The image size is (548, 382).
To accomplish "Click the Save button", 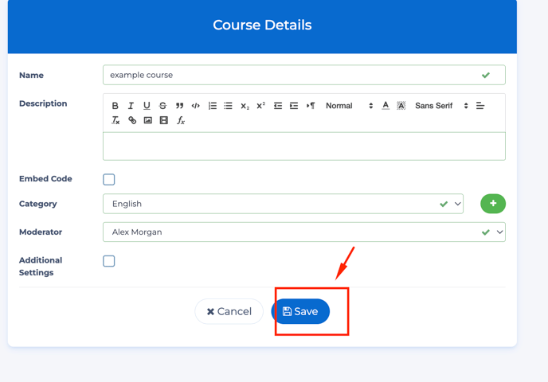I will (x=301, y=311).
